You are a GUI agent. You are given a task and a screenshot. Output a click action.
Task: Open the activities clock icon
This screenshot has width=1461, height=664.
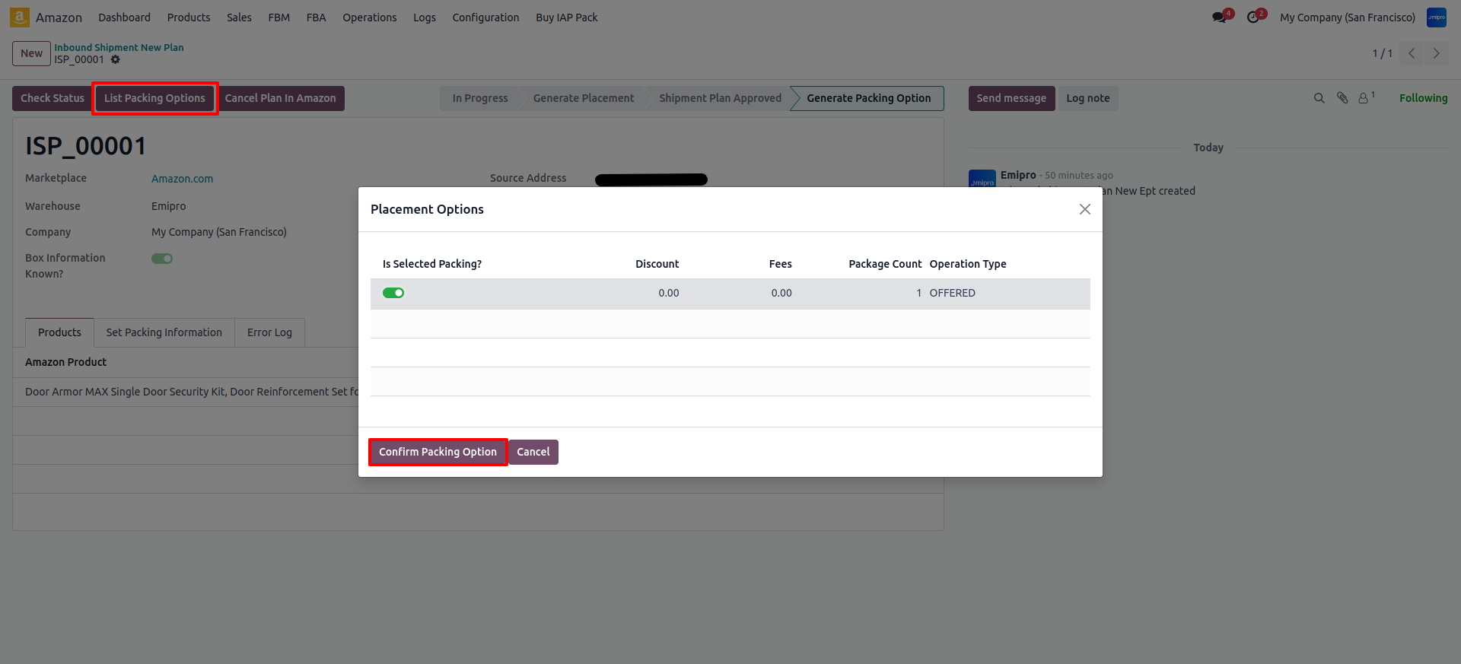[x=1253, y=17]
